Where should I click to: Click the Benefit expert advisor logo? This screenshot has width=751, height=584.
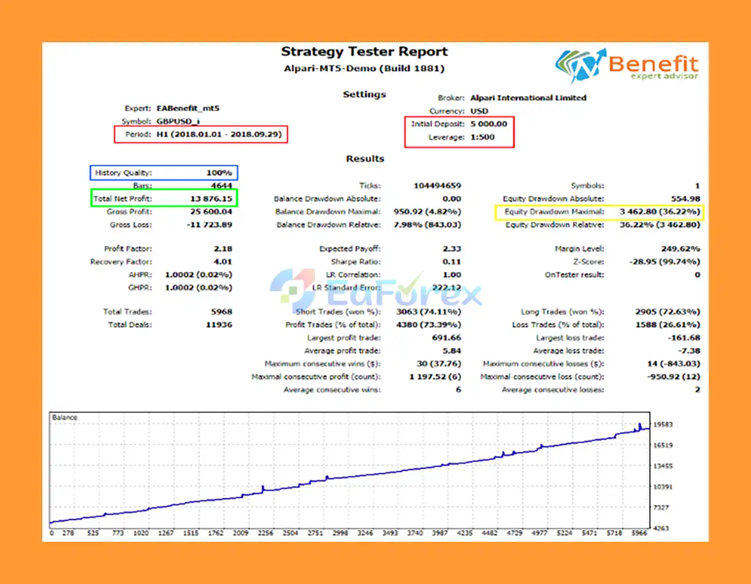coord(627,66)
